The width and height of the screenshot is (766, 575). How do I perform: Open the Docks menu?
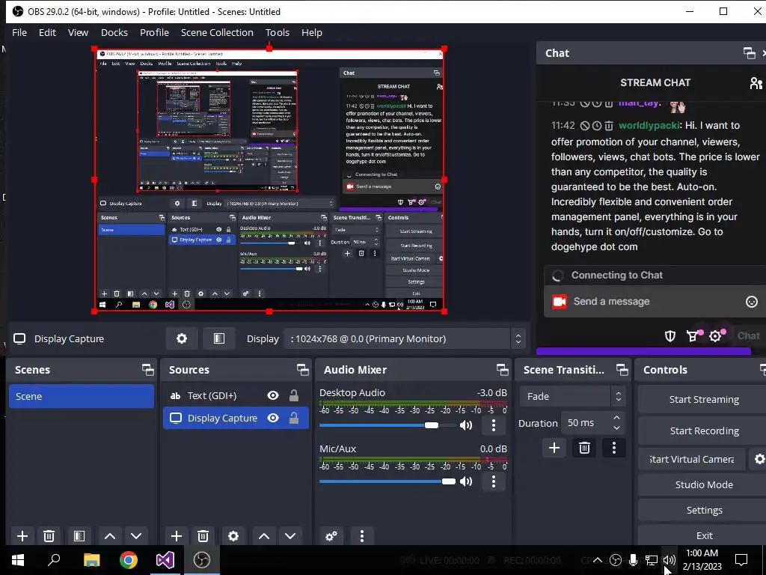(x=114, y=32)
